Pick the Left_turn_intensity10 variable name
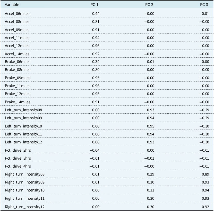Viewport: 214px width, 211px height. [23, 126]
